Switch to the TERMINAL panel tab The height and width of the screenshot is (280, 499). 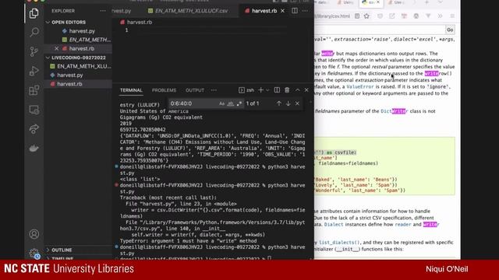pyautogui.click(x=131, y=90)
